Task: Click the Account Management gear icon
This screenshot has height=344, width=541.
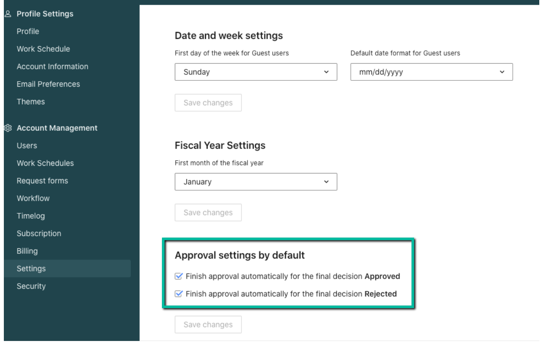Action: [x=8, y=128]
